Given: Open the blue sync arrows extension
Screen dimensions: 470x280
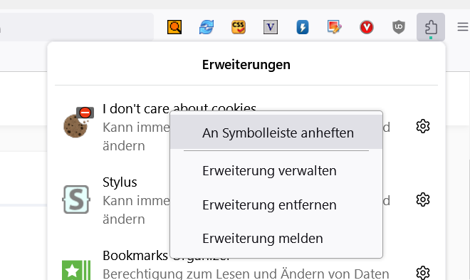Looking at the screenshot, I should tap(207, 27).
